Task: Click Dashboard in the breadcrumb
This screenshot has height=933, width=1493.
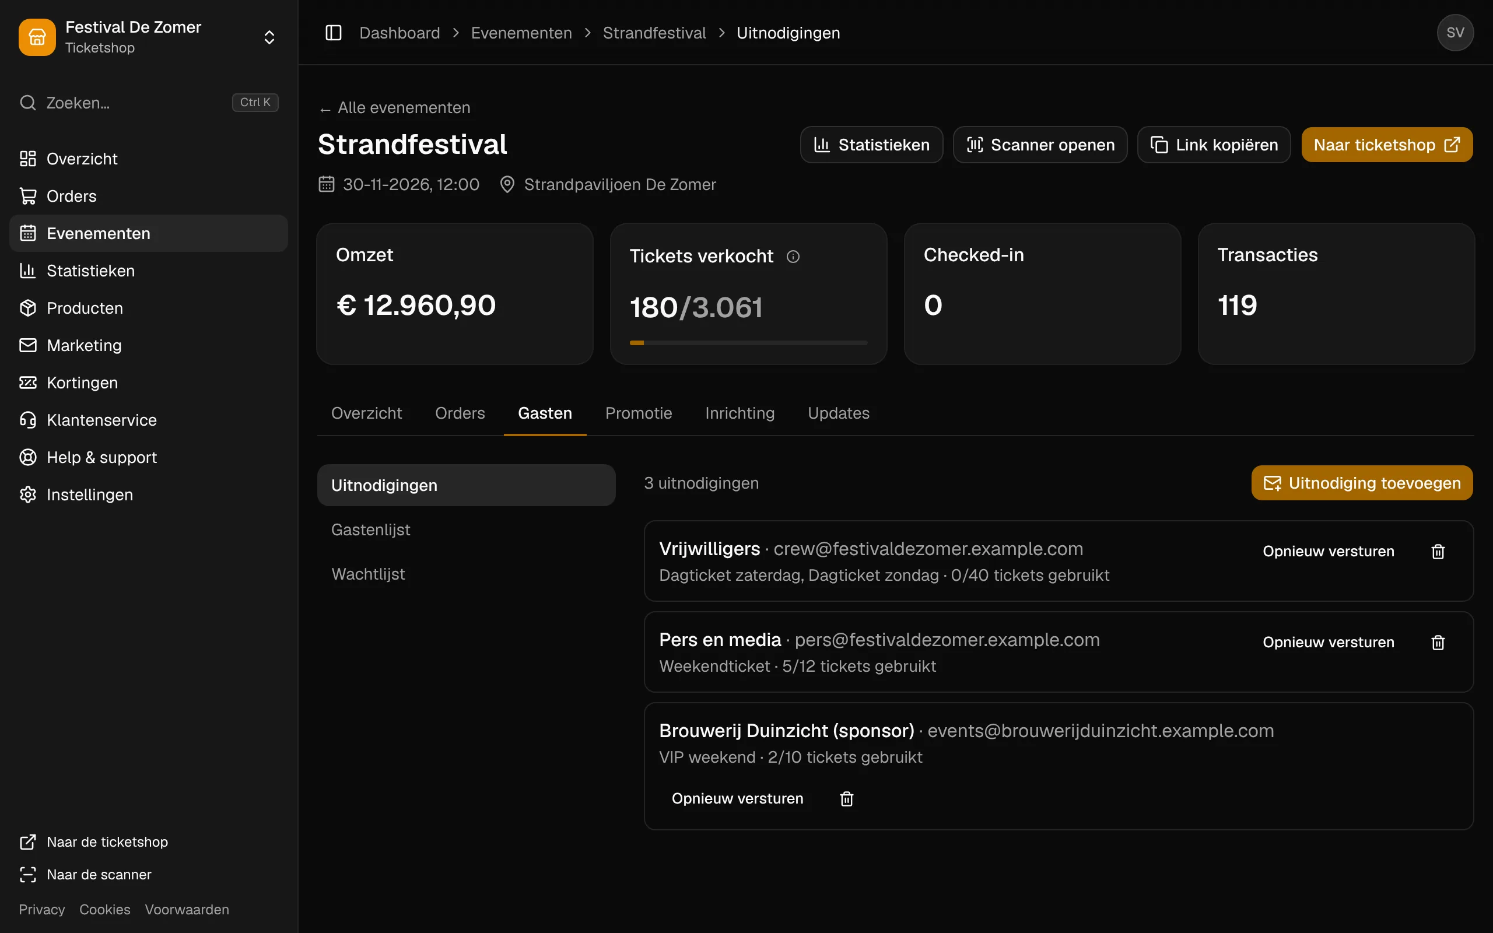Action: [399, 33]
